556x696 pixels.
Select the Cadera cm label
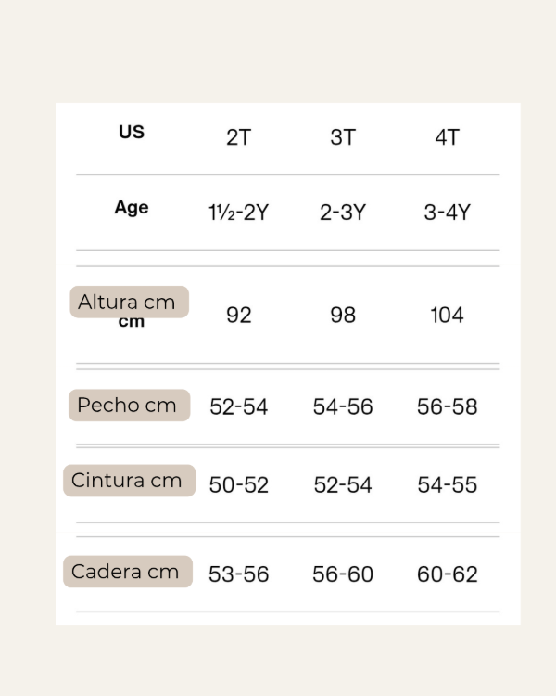coord(127,572)
